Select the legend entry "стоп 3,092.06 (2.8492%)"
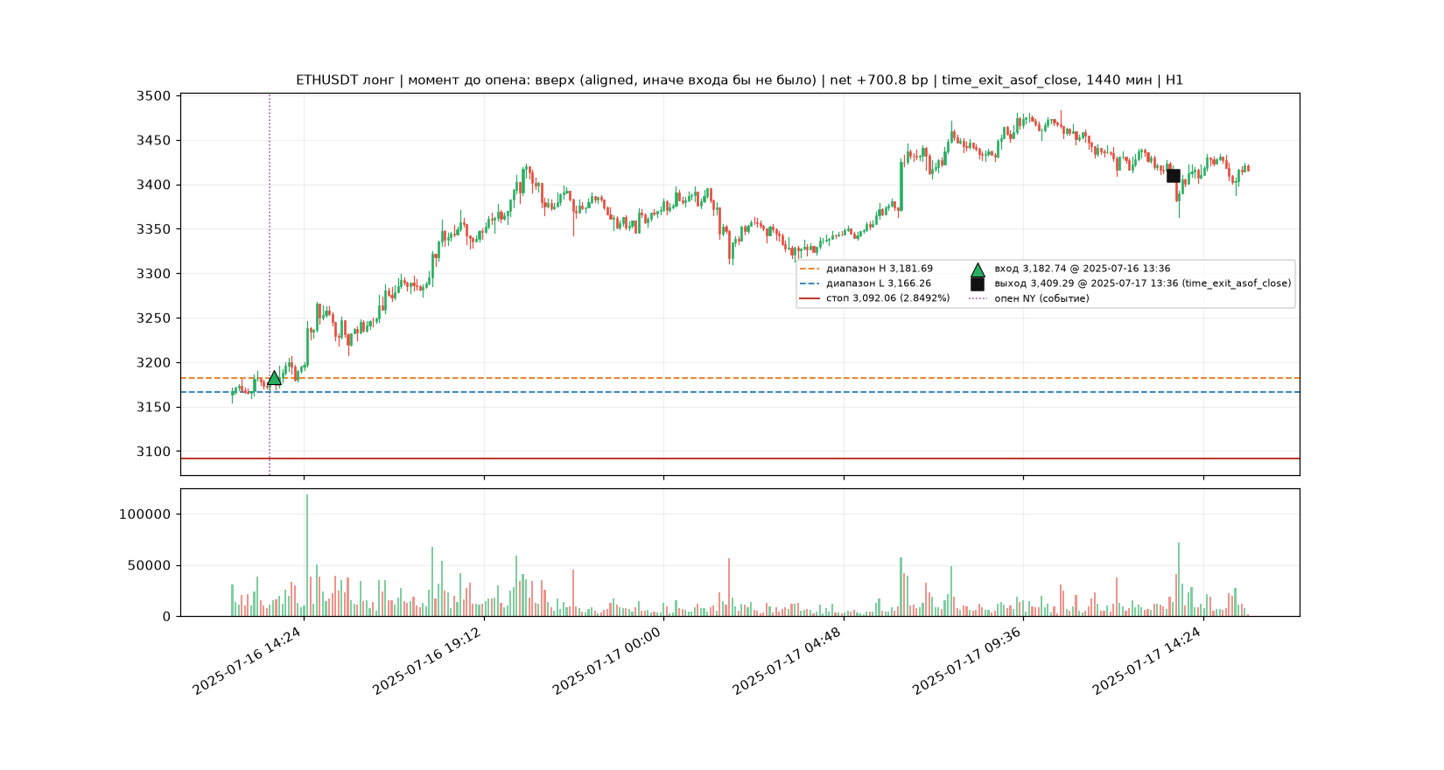1444x770 pixels. [888, 298]
